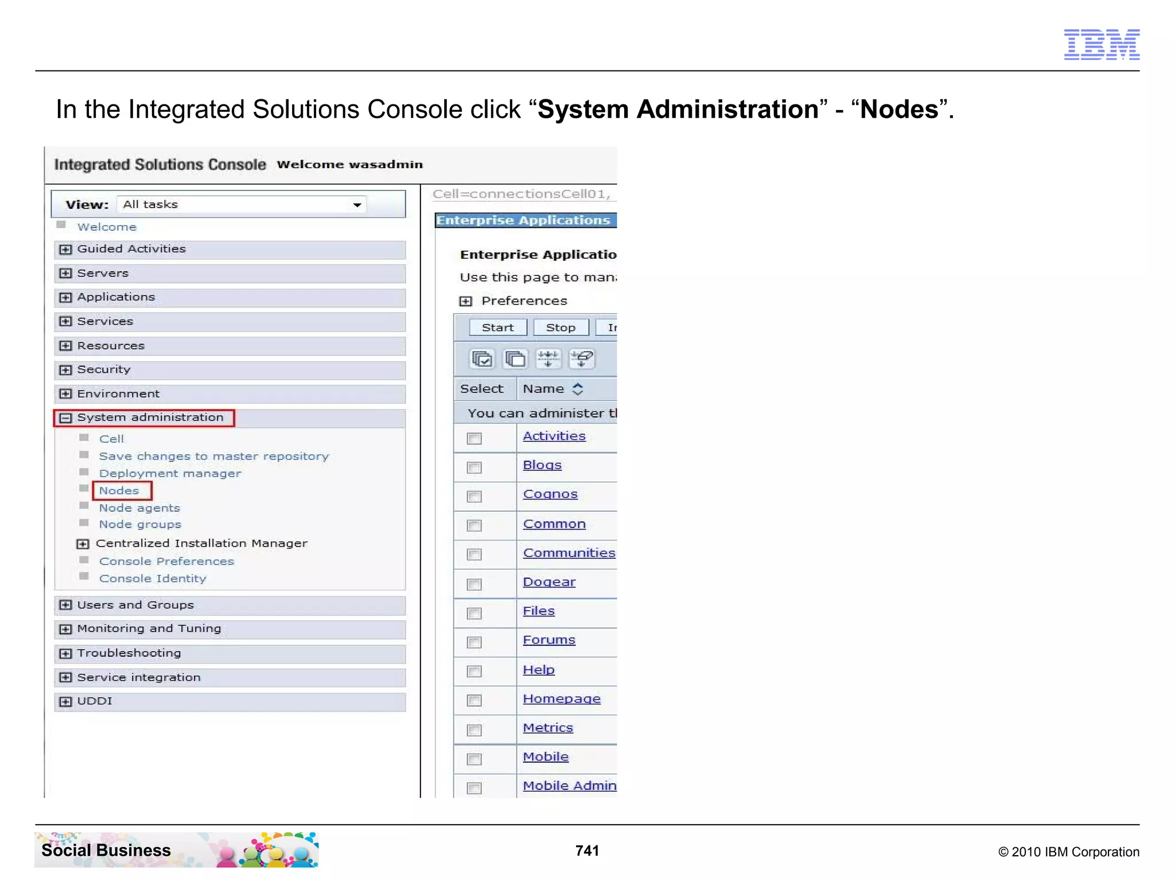Open Node groups
The width and height of the screenshot is (1175, 881).
140,525
